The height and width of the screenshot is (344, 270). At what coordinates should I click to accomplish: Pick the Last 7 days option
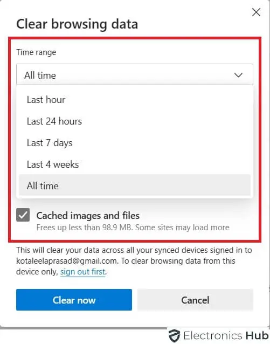[x=135, y=143]
